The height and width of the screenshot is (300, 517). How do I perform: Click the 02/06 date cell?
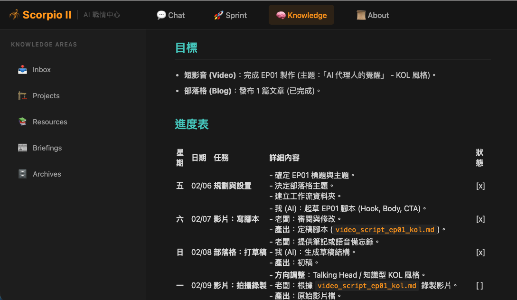click(201, 186)
